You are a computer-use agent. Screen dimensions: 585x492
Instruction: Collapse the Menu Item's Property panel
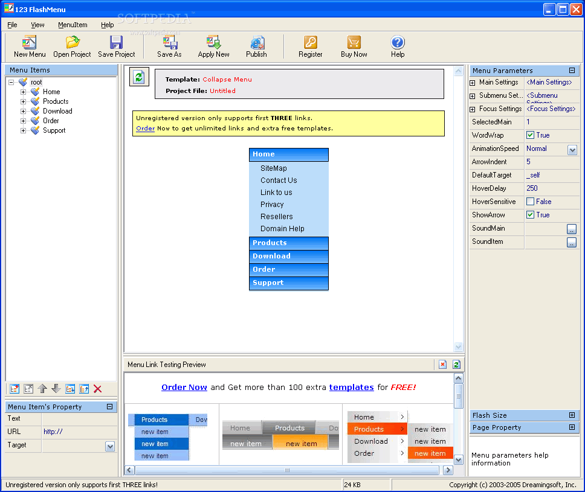pos(110,407)
